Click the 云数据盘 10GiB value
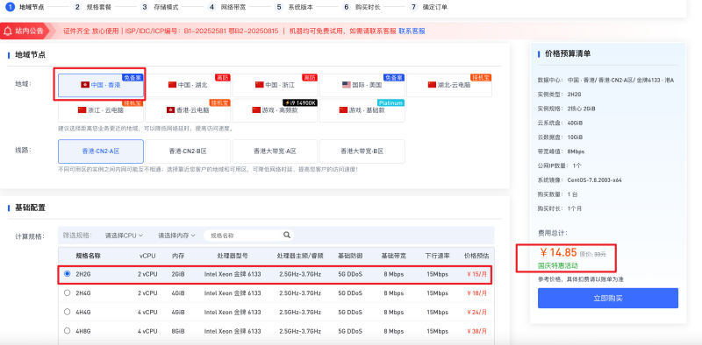Image resolution: width=702 pixels, height=345 pixels. [x=575, y=137]
